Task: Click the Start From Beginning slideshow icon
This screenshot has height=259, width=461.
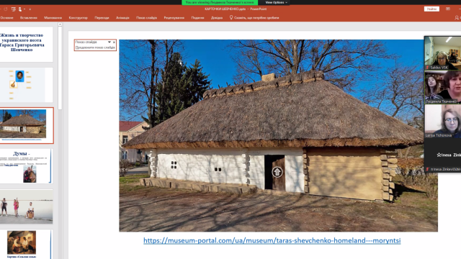Action: (x=13, y=9)
